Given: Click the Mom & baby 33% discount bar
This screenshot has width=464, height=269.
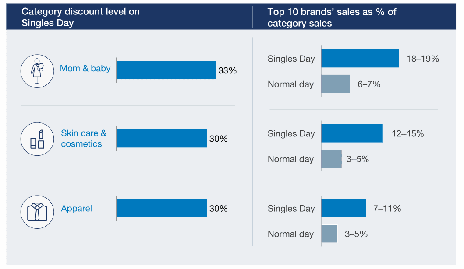Looking at the screenshot, I should [166, 70].
